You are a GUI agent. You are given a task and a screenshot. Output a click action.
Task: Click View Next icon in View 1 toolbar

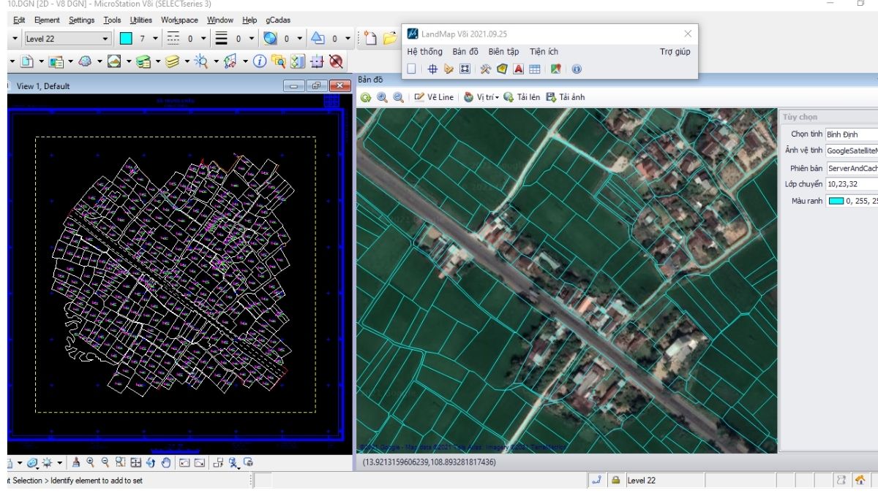[200, 462]
